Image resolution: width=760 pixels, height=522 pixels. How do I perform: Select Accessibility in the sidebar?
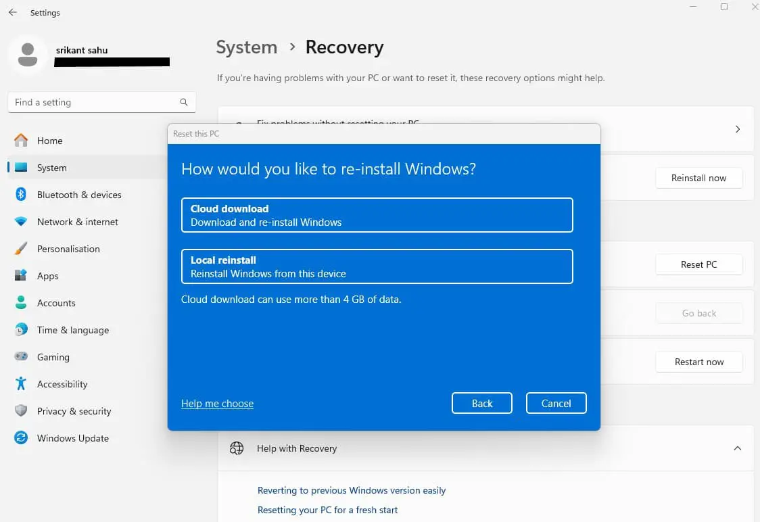point(88,384)
